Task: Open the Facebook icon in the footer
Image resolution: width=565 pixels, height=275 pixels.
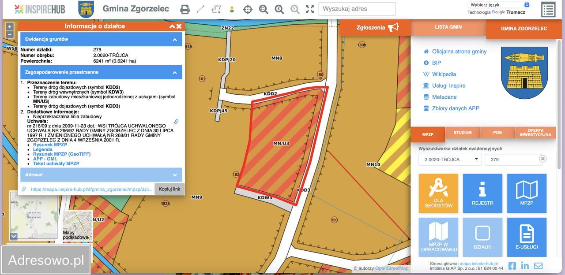Action: pos(512,266)
